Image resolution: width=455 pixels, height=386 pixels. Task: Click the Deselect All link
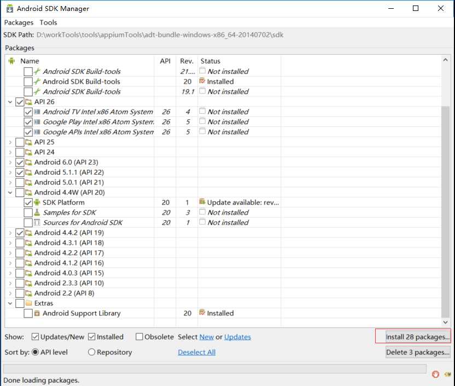197,352
